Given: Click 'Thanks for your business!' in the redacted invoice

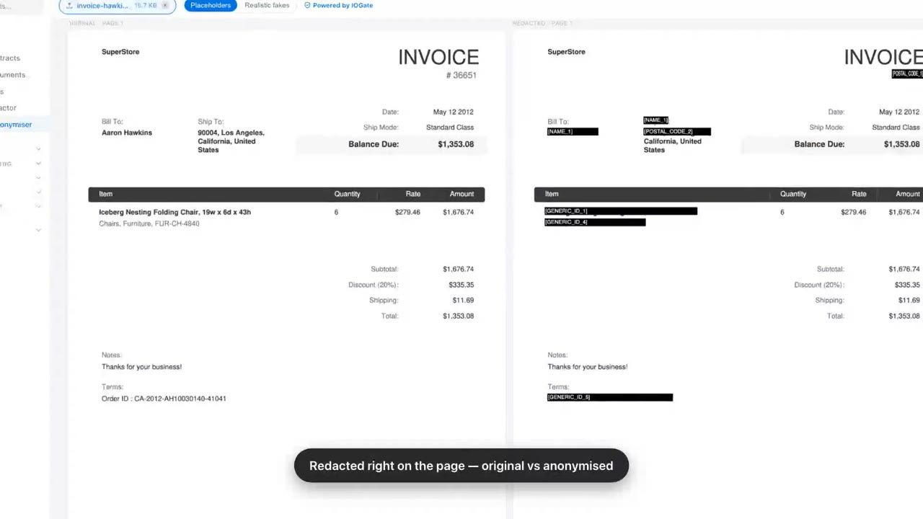Looking at the screenshot, I should (587, 367).
